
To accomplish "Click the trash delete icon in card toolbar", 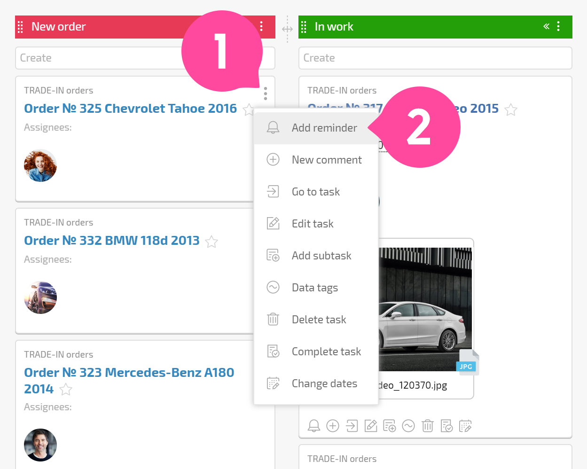I will [428, 426].
